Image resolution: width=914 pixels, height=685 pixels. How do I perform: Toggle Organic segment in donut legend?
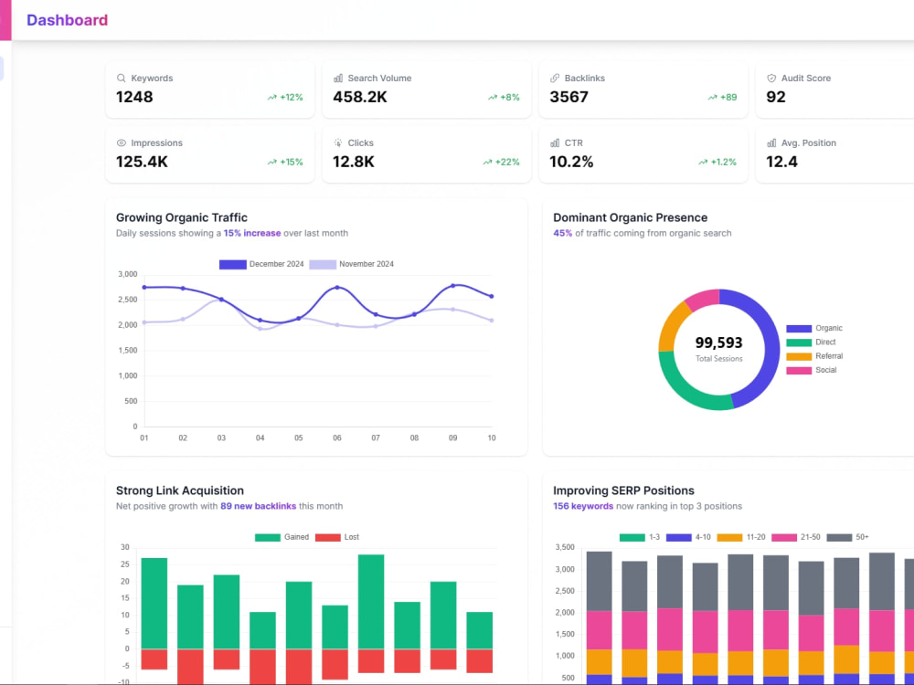coord(814,329)
